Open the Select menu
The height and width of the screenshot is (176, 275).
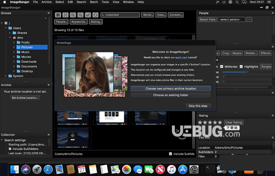pos(60,2)
